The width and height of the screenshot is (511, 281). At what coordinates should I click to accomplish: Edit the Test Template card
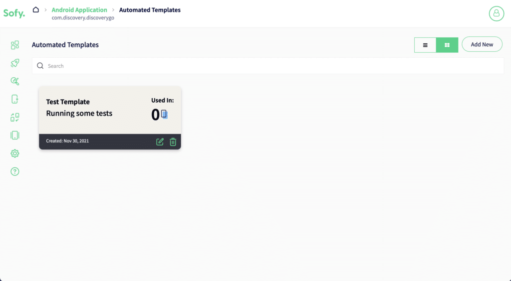[160, 142]
